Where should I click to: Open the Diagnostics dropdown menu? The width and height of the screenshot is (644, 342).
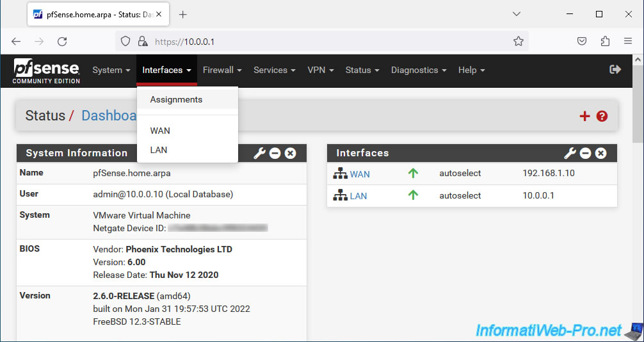pos(419,70)
